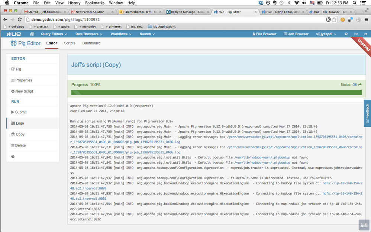The height and width of the screenshot is (232, 371).
Task: Click the flag tour icon in navbar
Action: 356,34
